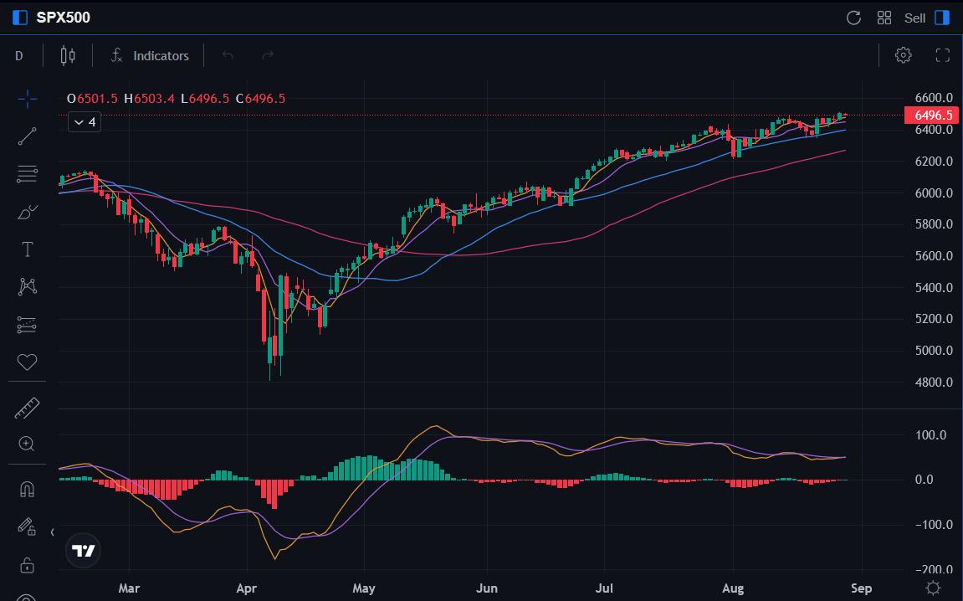Toggle lock on all drawings

click(x=27, y=565)
